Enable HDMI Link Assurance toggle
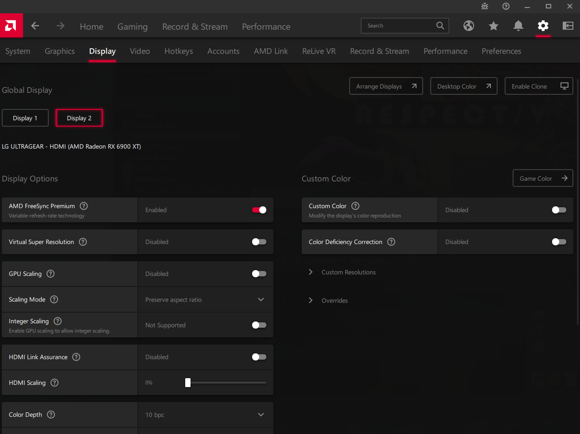The image size is (580, 434). click(x=259, y=357)
